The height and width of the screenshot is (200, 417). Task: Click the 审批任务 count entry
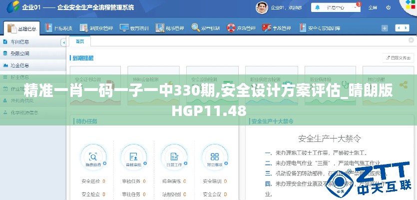click(x=134, y=194)
